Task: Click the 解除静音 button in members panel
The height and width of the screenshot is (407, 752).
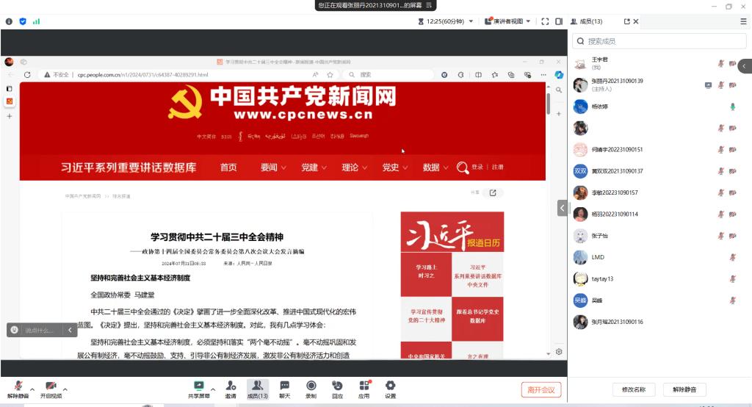Action: click(684, 389)
